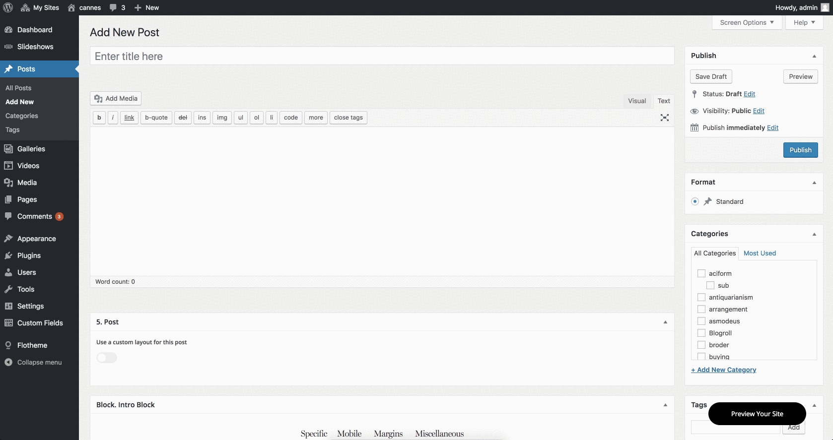Screen dimensions: 833x440
Task: Open the cannes site home link
Action: (x=84, y=7)
